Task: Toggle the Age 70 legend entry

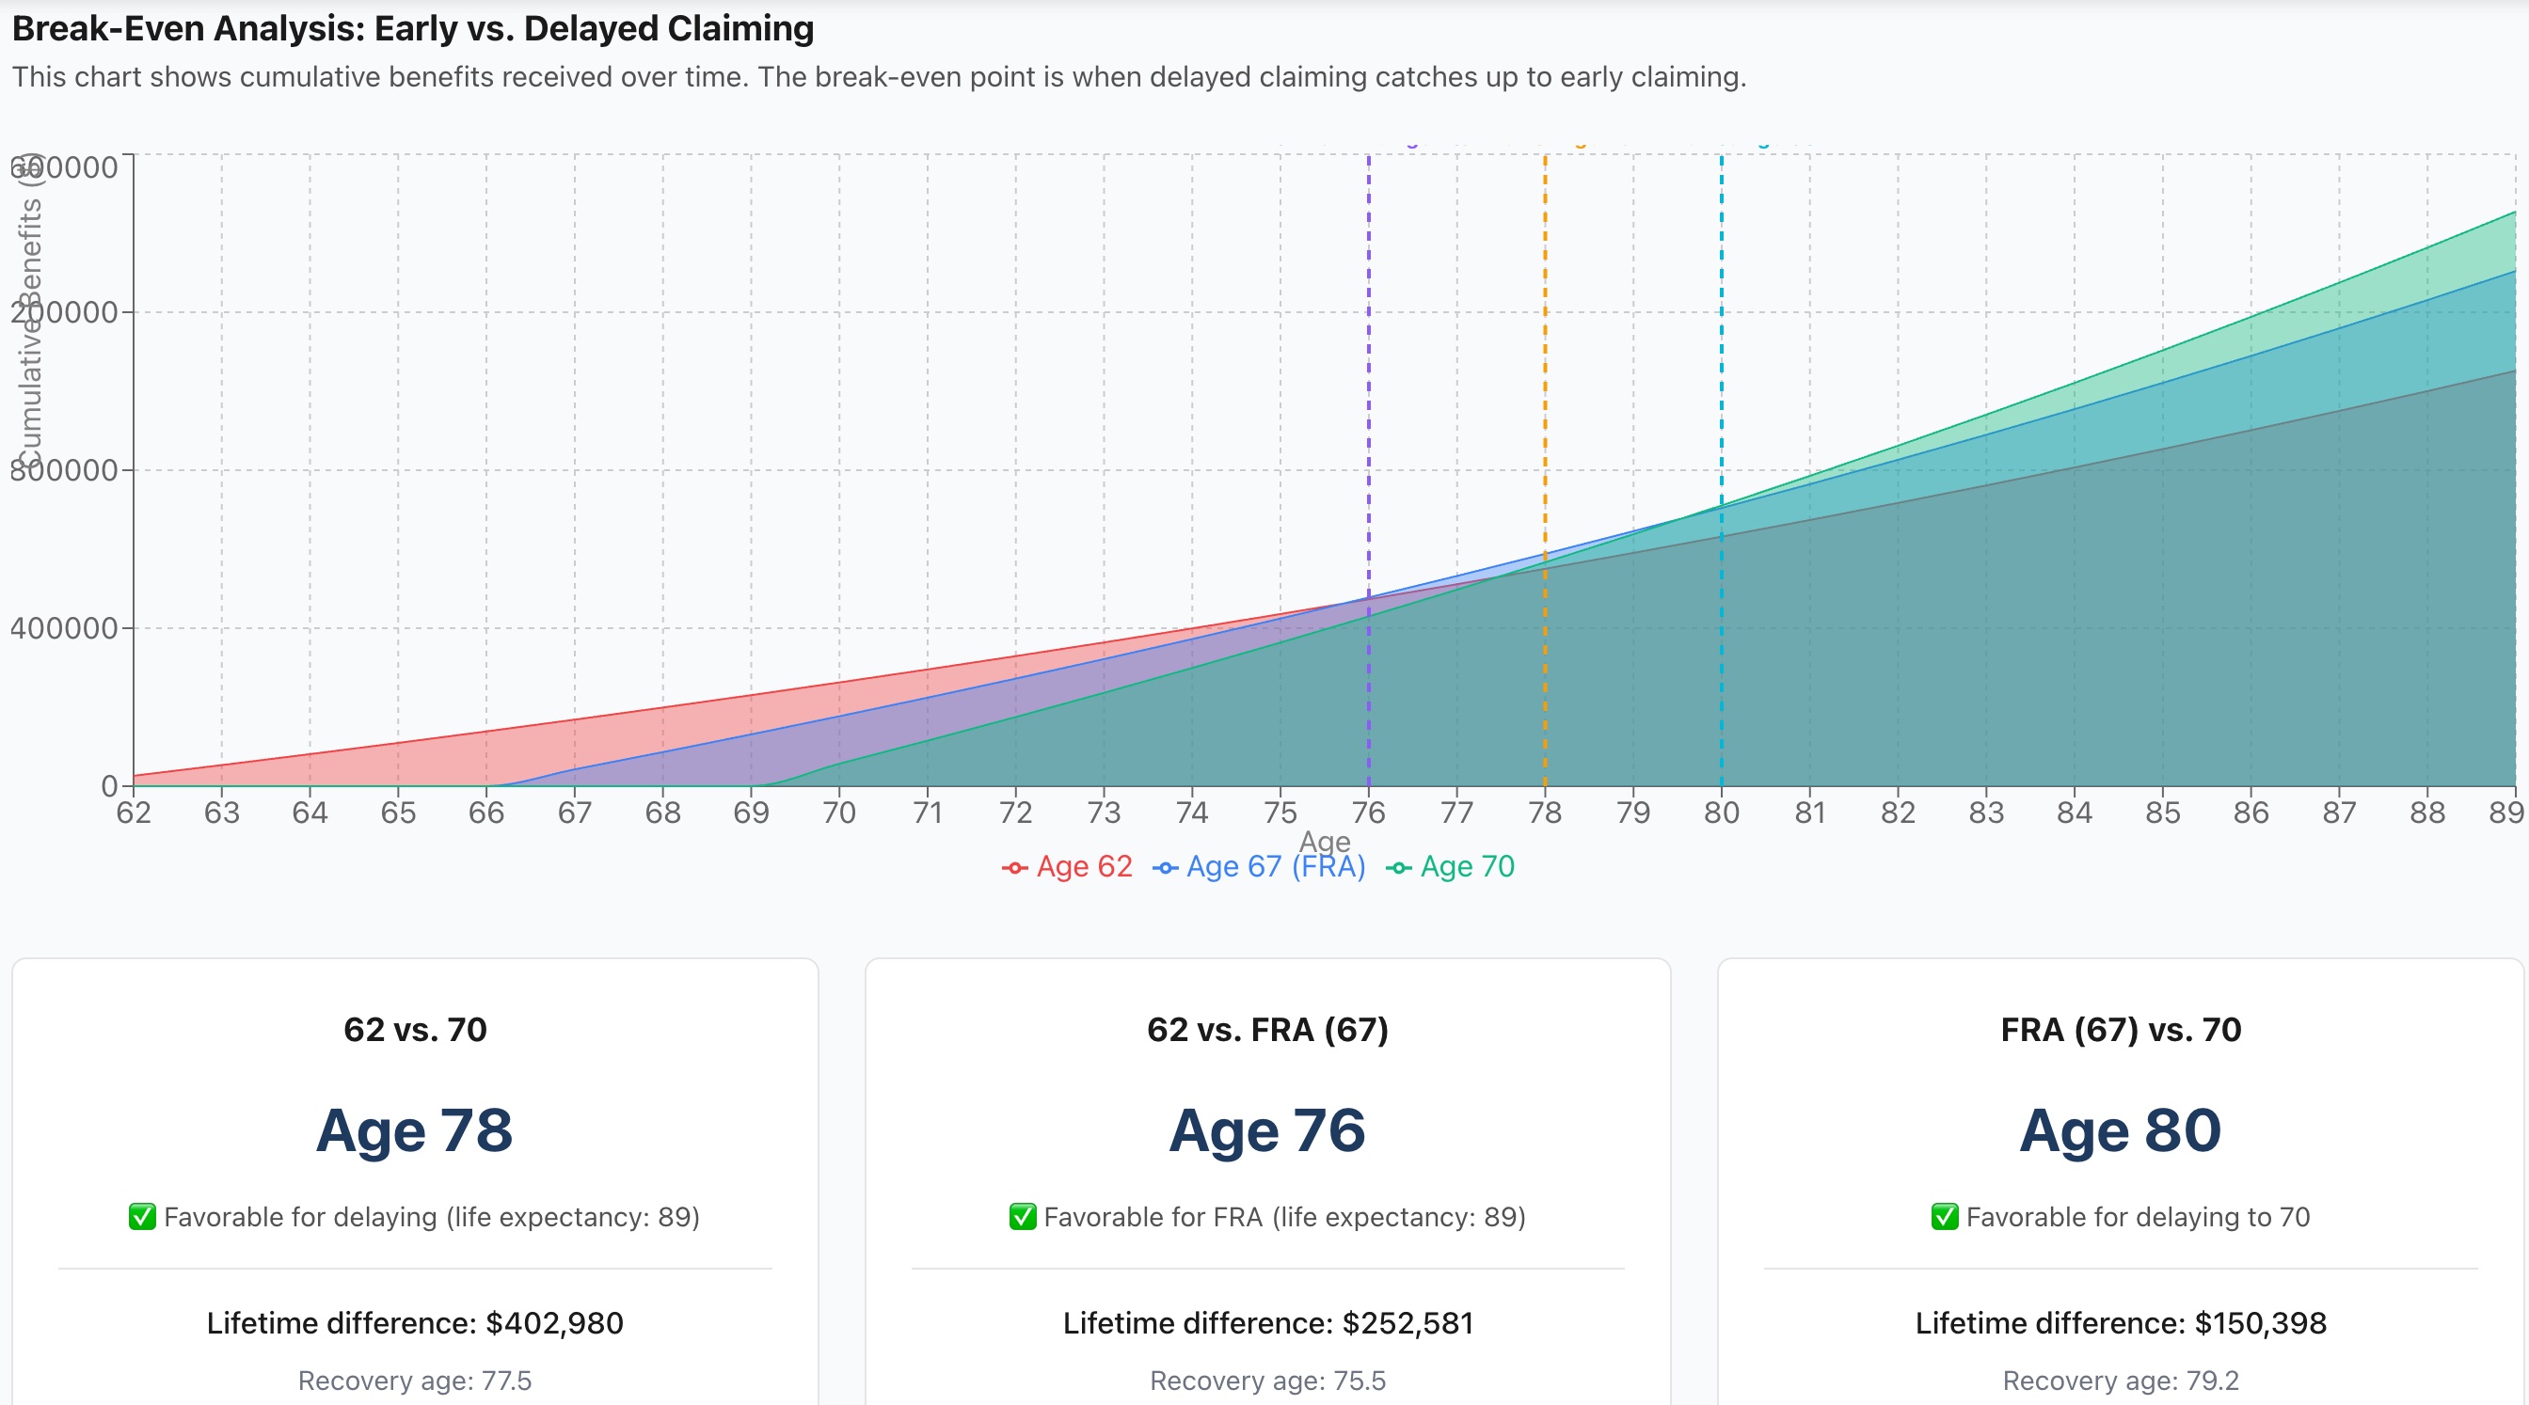Action: pos(1450,866)
